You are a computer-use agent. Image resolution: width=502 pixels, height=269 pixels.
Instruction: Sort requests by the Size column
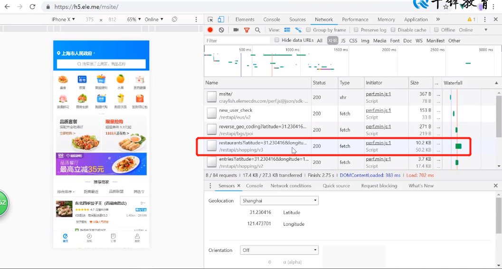(421, 83)
